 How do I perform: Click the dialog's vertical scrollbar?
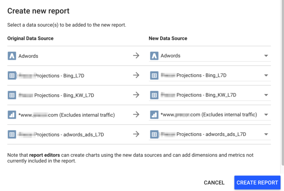tap(283, 83)
